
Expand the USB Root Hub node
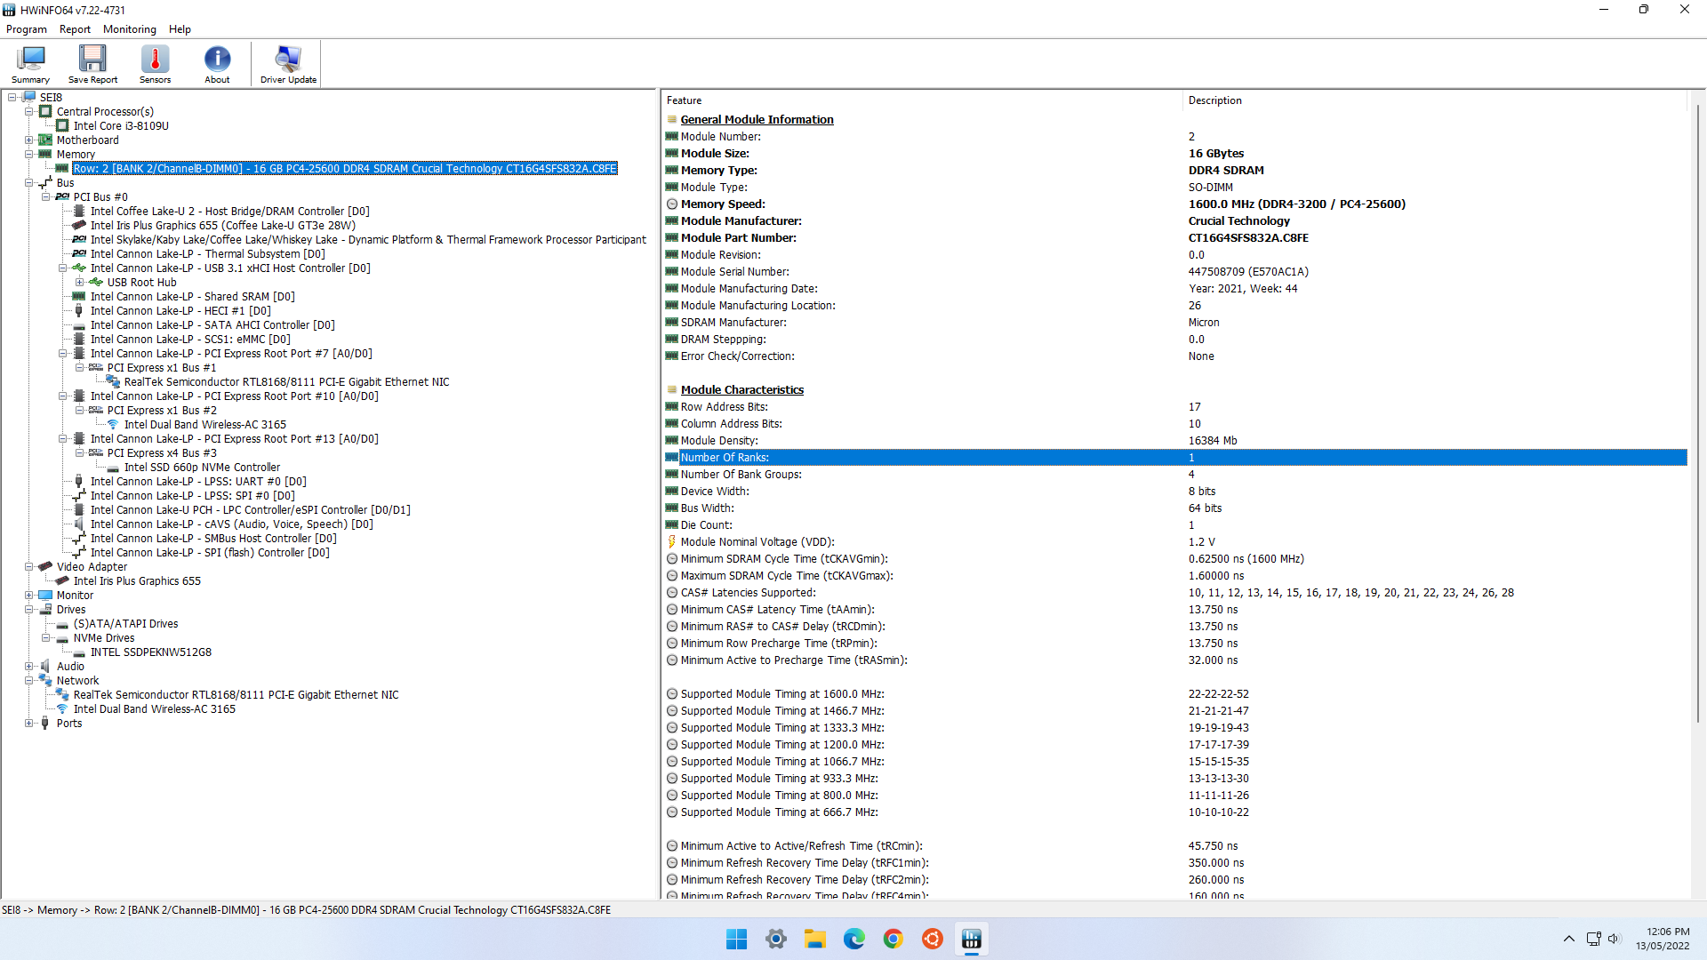[x=80, y=283]
